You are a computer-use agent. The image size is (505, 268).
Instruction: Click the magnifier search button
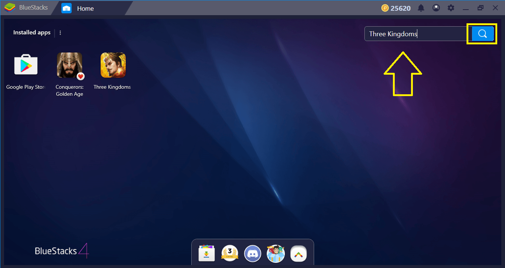[482, 34]
